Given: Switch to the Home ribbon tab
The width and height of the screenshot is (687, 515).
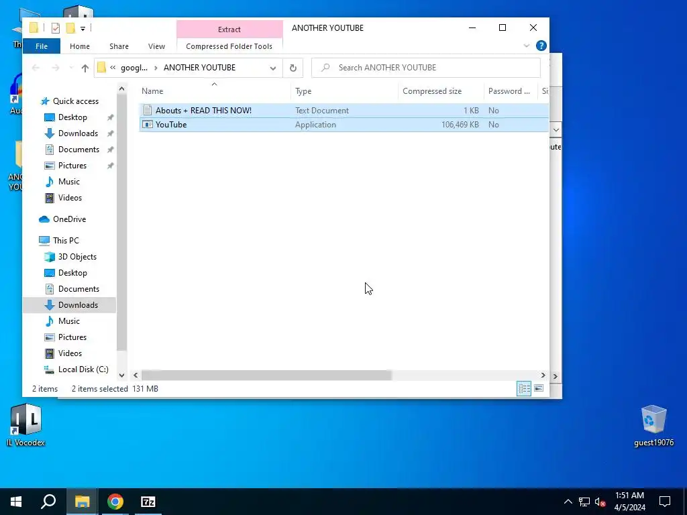Looking at the screenshot, I should [80, 46].
